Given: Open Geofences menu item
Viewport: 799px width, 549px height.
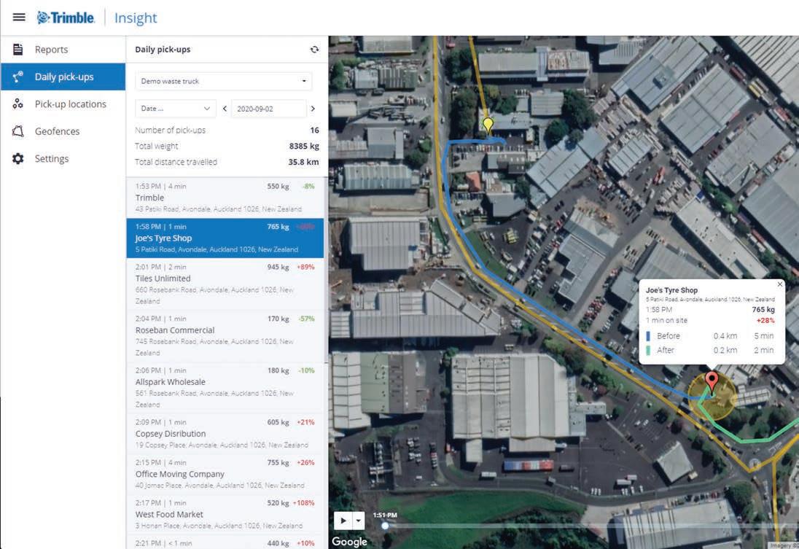Looking at the screenshot, I should coord(63,131).
